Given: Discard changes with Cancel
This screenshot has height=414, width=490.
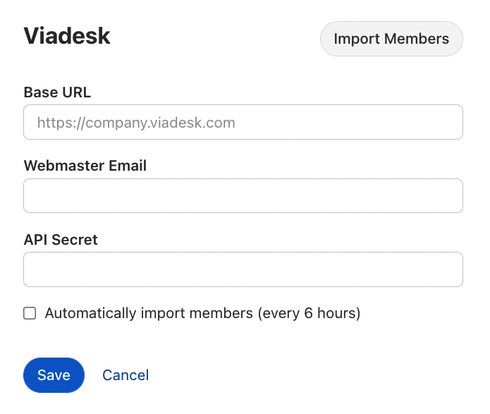Looking at the screenshot, I should (125, 375).
